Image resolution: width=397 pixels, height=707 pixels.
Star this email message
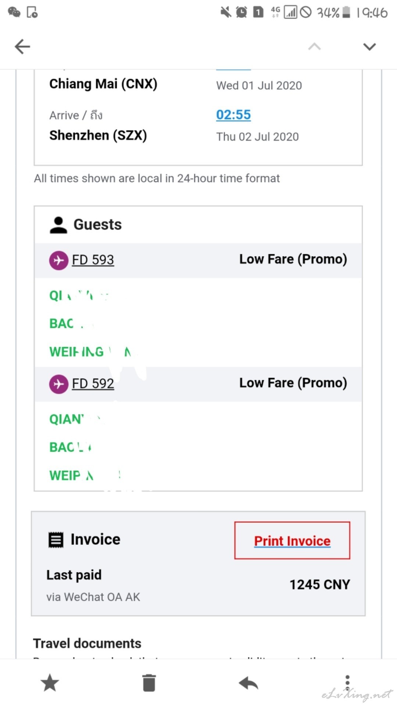click(50, 683)
